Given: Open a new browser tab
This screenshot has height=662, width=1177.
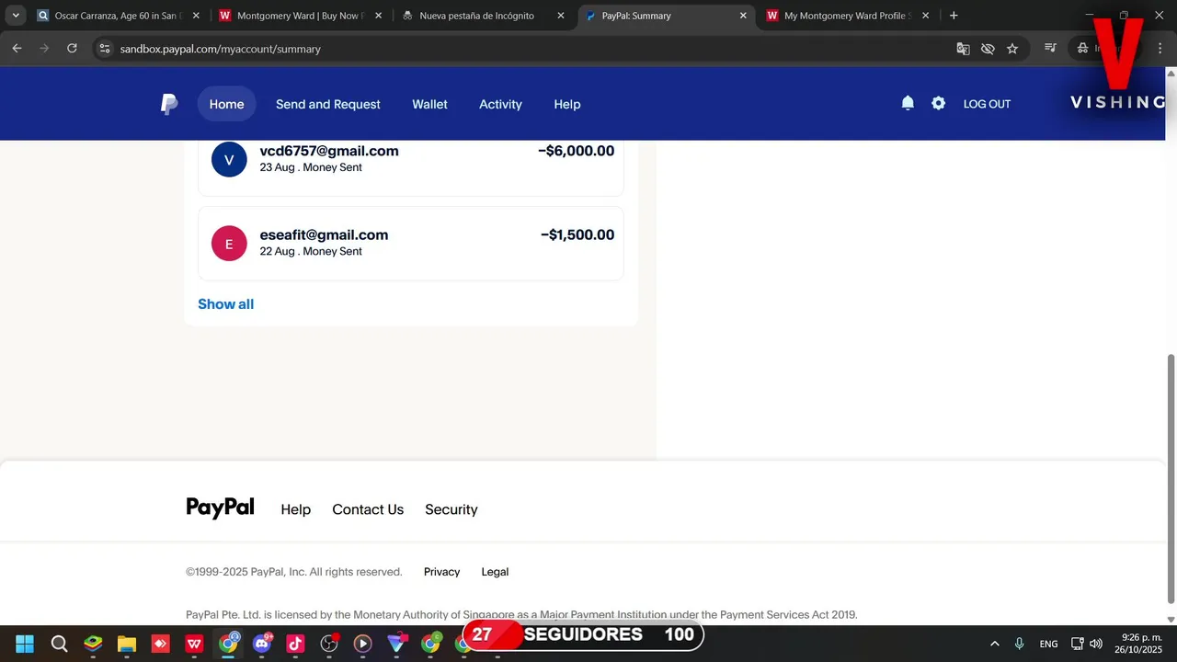Looking at the screenshot, I should click(954, 16).
